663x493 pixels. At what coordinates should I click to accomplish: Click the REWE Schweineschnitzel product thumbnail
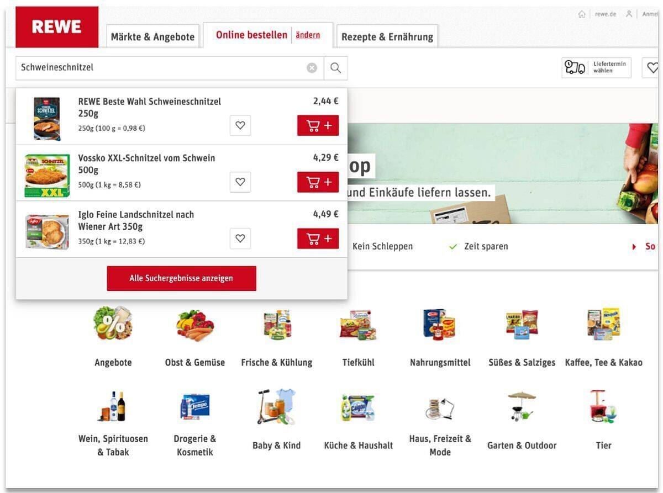pos(46,119)
